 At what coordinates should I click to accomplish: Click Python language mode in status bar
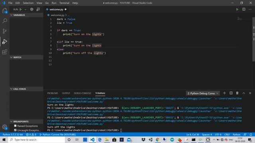click(x=236, y=135)
